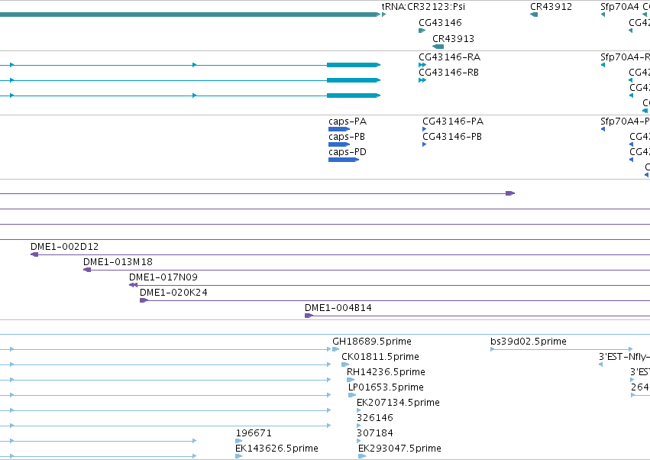Select the caps-PB protein label
This screenshot has height=460, width=650.
click(x=347, y=137)
